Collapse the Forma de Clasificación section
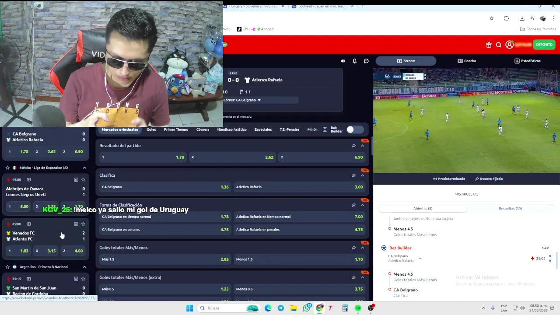The height and width of the screenshot is (315, 560). (x=362, y=205)
